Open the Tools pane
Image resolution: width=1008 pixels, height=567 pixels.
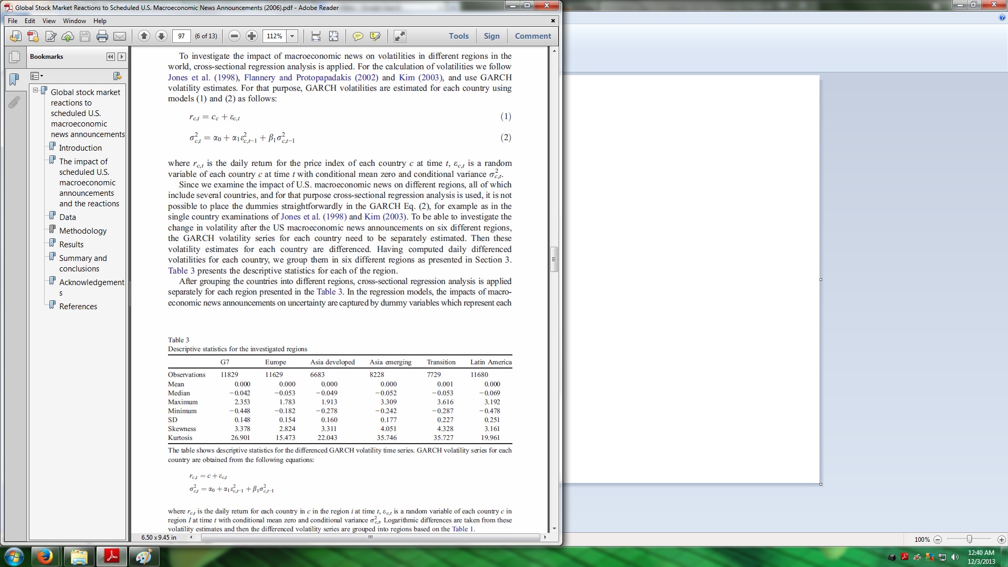tap(458, 36)
